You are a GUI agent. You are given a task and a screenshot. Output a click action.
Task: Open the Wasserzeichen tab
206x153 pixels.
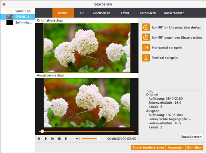click(174, 13)
